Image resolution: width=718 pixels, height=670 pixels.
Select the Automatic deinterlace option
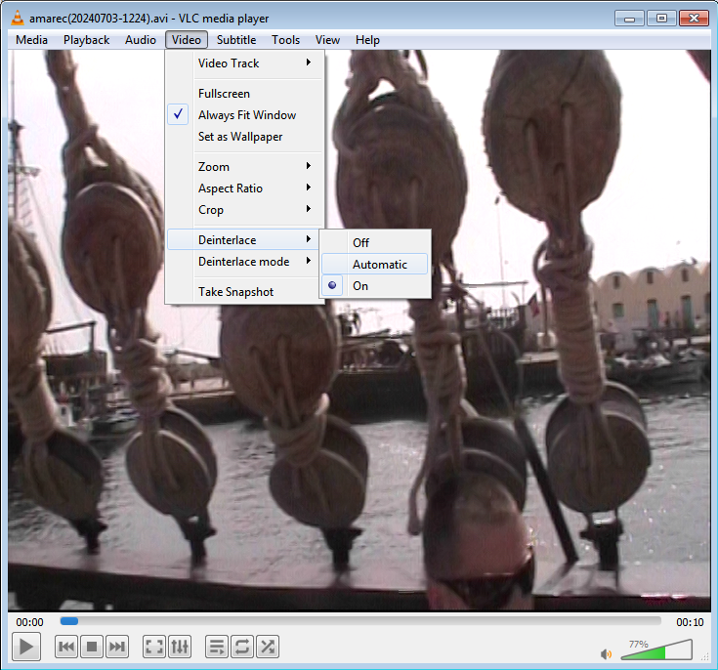pyautogui.click(x=379, y=264)
